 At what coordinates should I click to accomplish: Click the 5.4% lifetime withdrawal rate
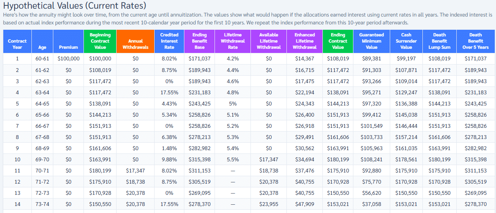click(x=233, y=148)
